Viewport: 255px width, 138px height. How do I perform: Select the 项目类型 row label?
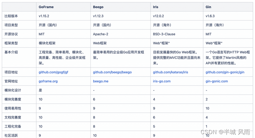point(11,25)
